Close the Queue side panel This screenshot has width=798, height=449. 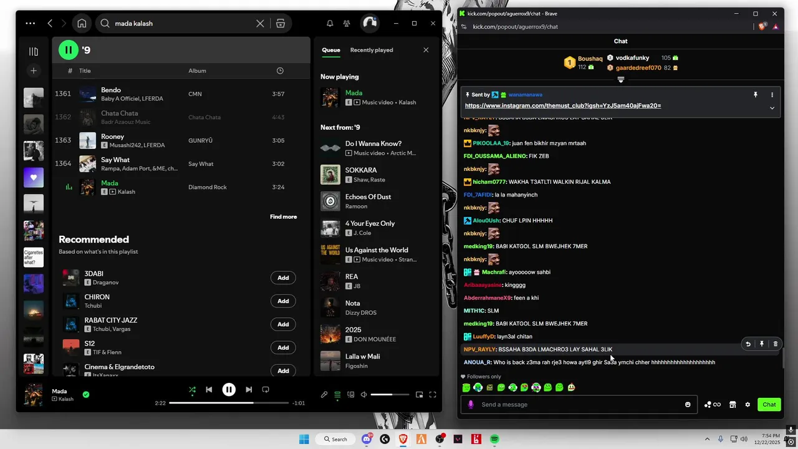[x=426, y=50]
